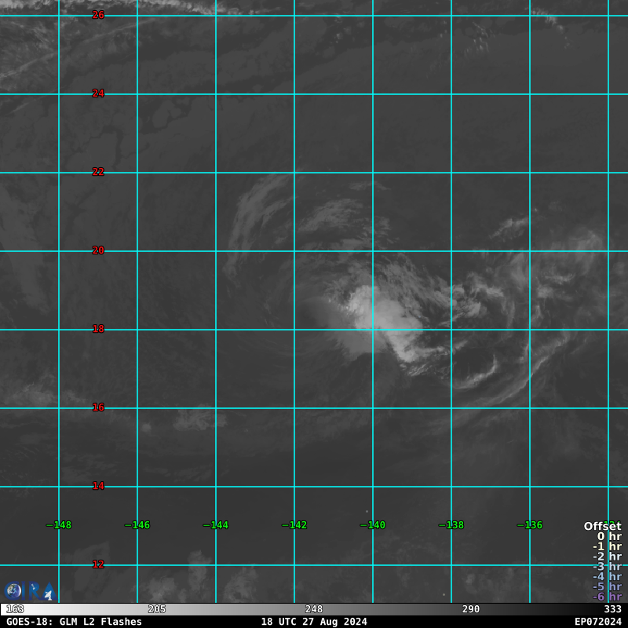The image size is (628, 628).
Task: Click the latitude label 16
Action: [98, 407]
